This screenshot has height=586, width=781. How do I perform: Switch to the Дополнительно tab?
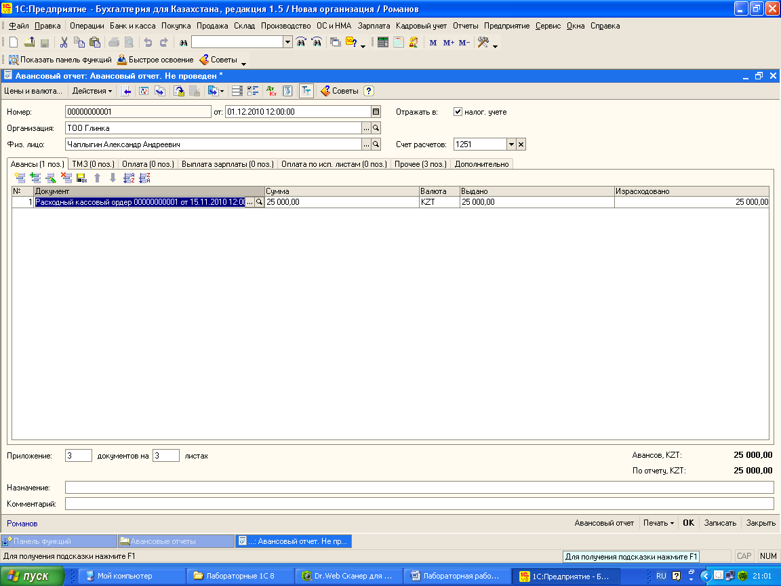tap(481, 164)
